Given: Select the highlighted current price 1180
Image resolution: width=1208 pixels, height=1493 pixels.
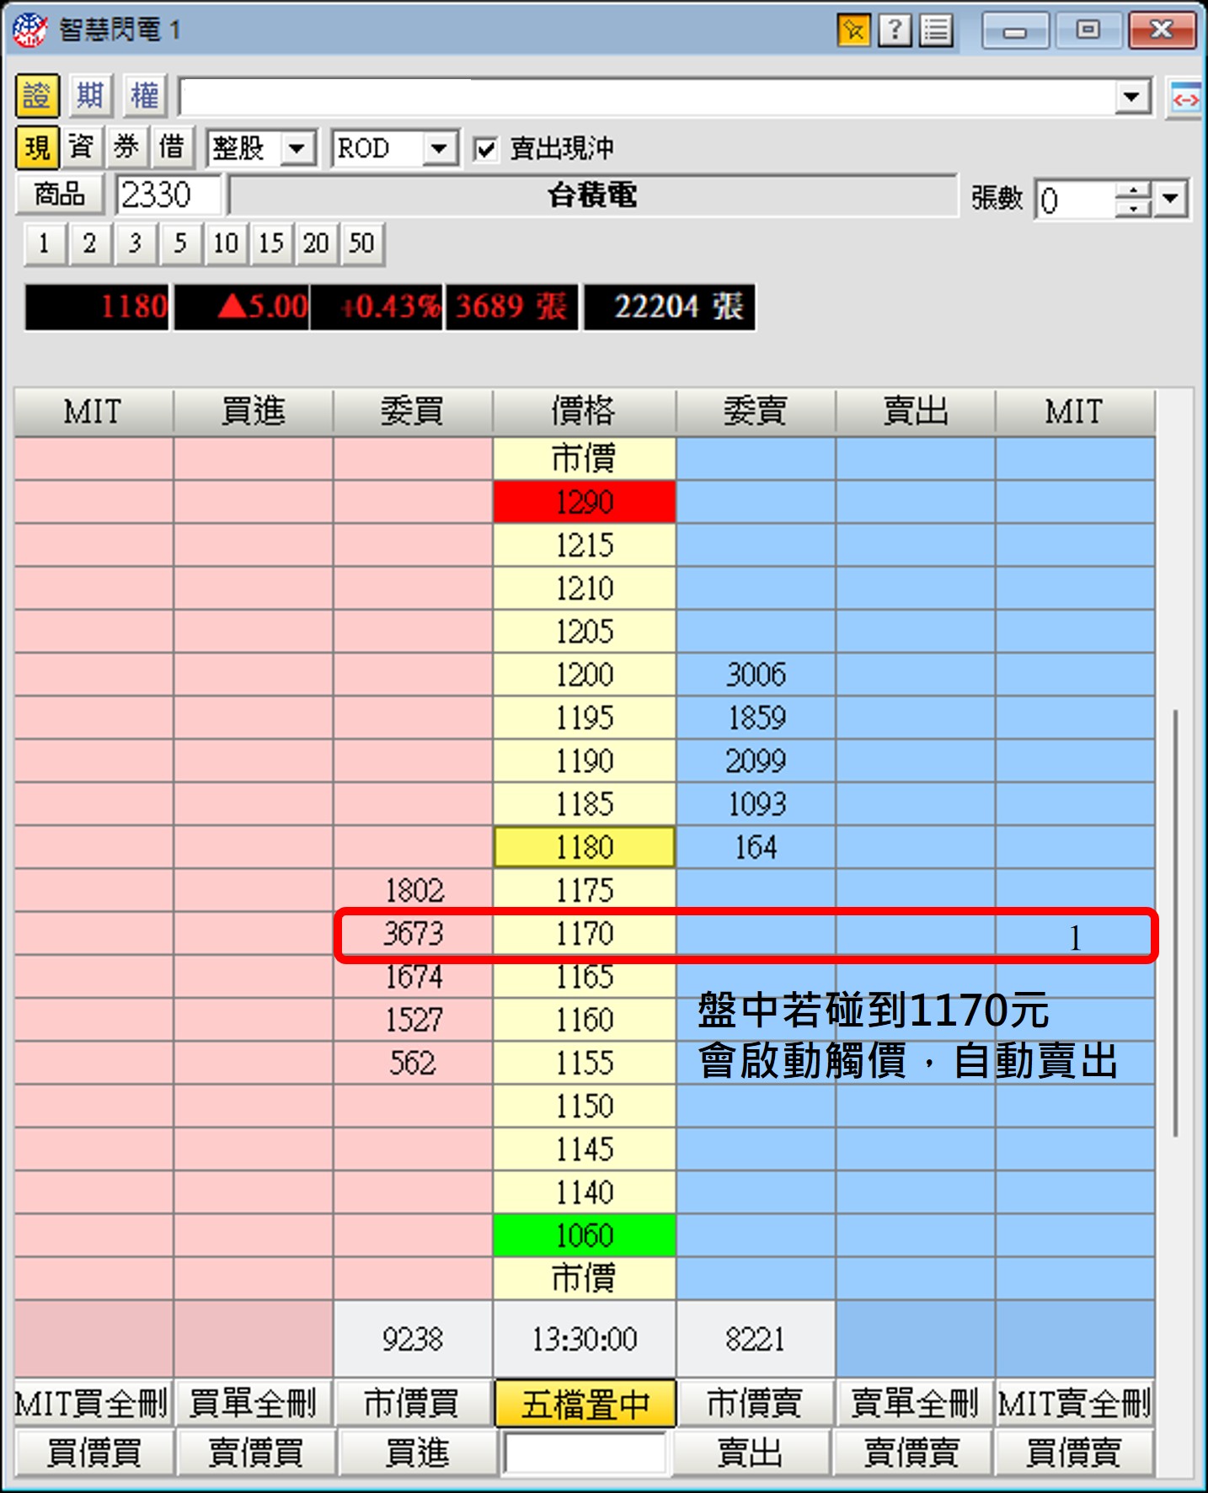Looking at the screenshot, I should point(585,847).
